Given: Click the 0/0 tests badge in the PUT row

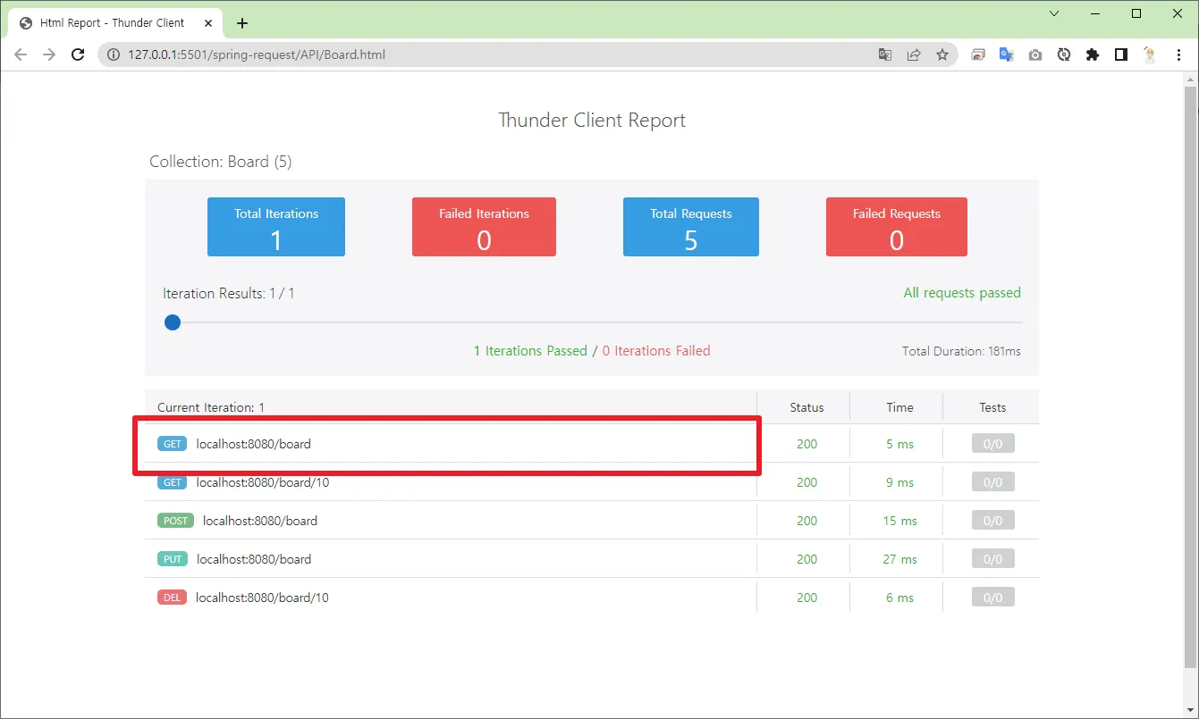Looking at the screenshot, I should pos(992,559).
